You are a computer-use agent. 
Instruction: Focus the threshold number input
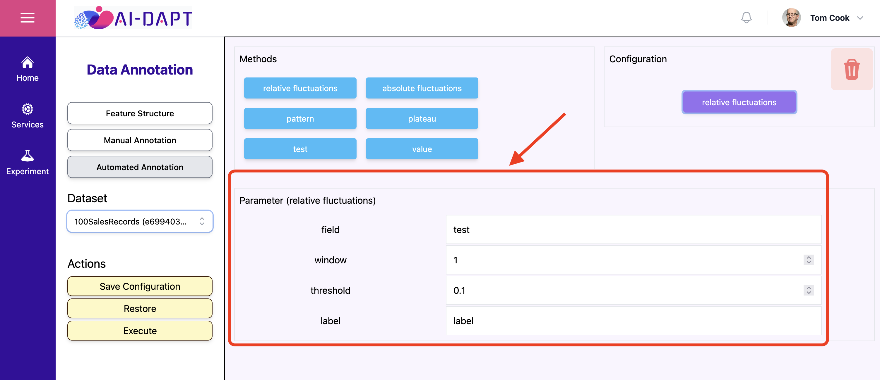coord(633,290)
